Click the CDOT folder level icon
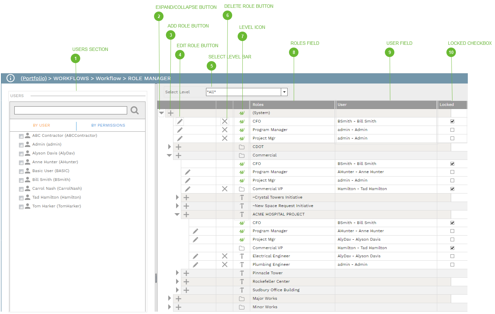Viewport: 495px width, 314px height. click(x=242, y=147)
